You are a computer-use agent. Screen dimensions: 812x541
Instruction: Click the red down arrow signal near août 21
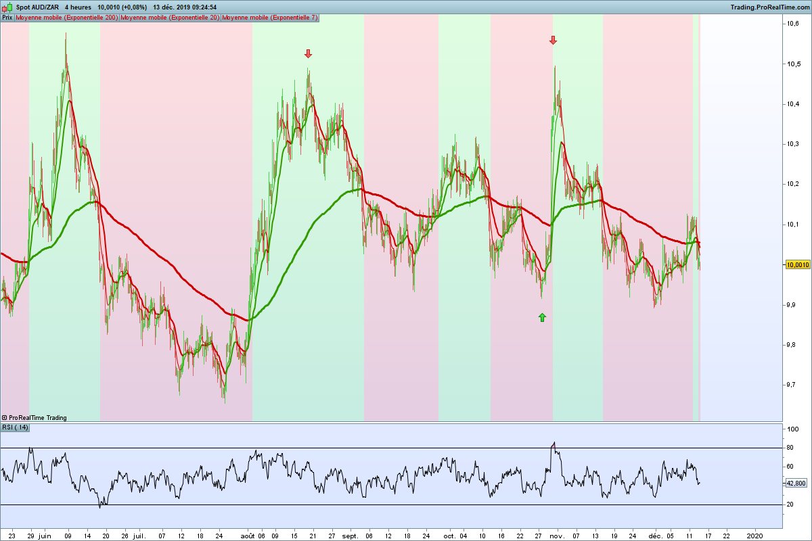(x=309, y=53)
